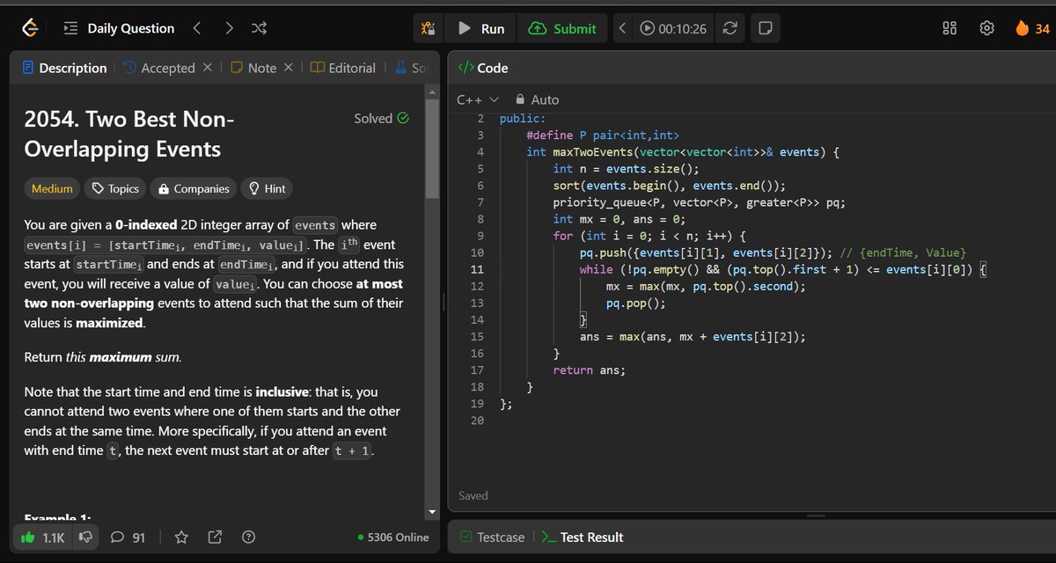Click the '#define P pair<int,int>' line
The height and width of the screenshot is (563, 1056).
[602, 135]
